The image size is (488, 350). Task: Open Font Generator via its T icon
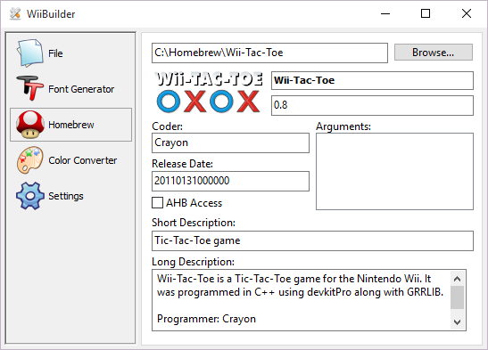pyautogui.click(x=29, y=88)
